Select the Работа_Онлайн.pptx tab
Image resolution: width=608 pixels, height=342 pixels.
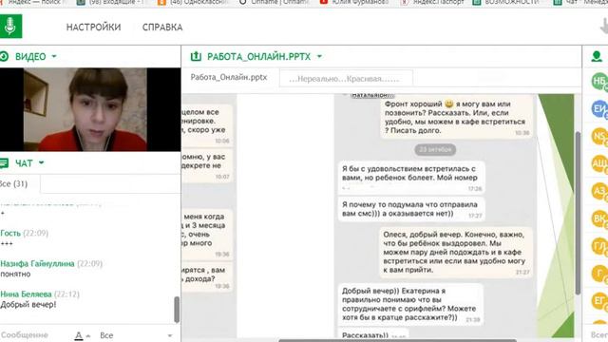pos(229,77)
